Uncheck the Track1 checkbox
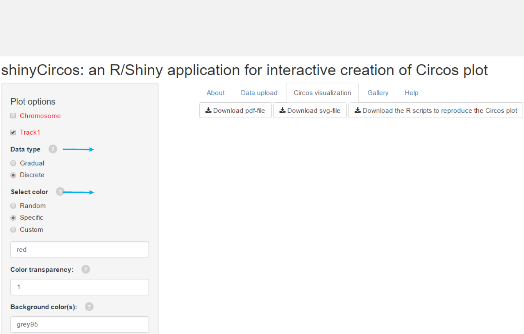Image resolution: width=524 pixels, height=334 pixels. pos(13,132)
